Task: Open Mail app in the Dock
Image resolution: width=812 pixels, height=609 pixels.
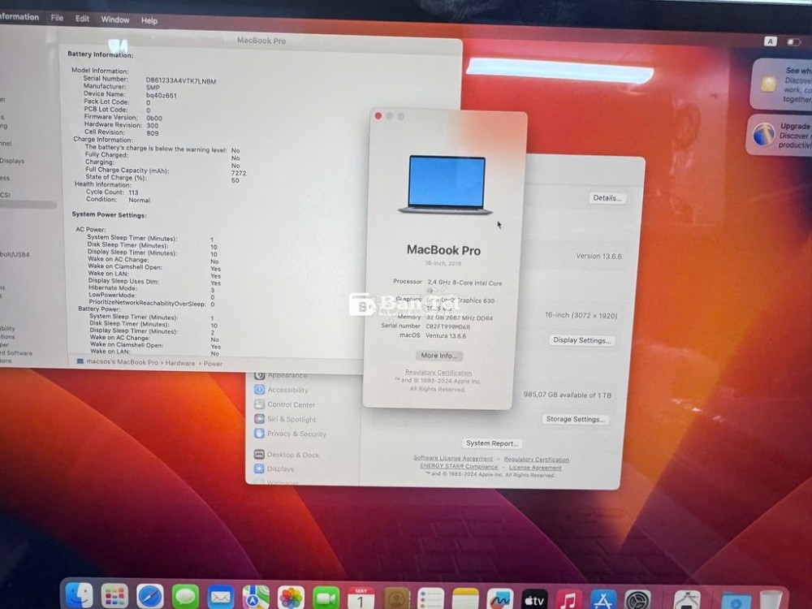Action: [x=221, y=598]
